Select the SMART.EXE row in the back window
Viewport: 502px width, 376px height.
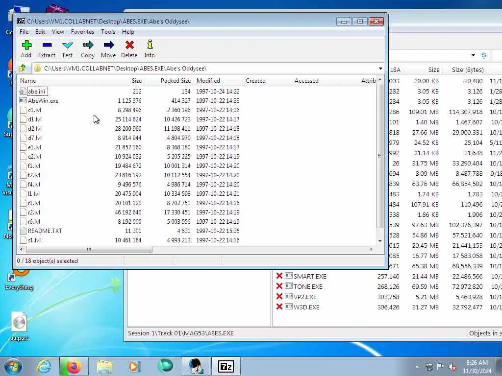tap(387, 276)
